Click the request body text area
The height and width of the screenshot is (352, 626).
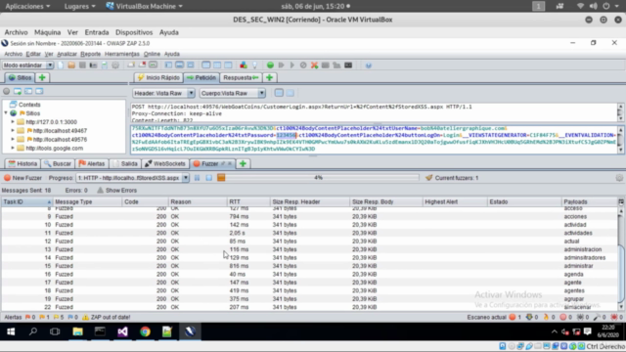point(374,139)
